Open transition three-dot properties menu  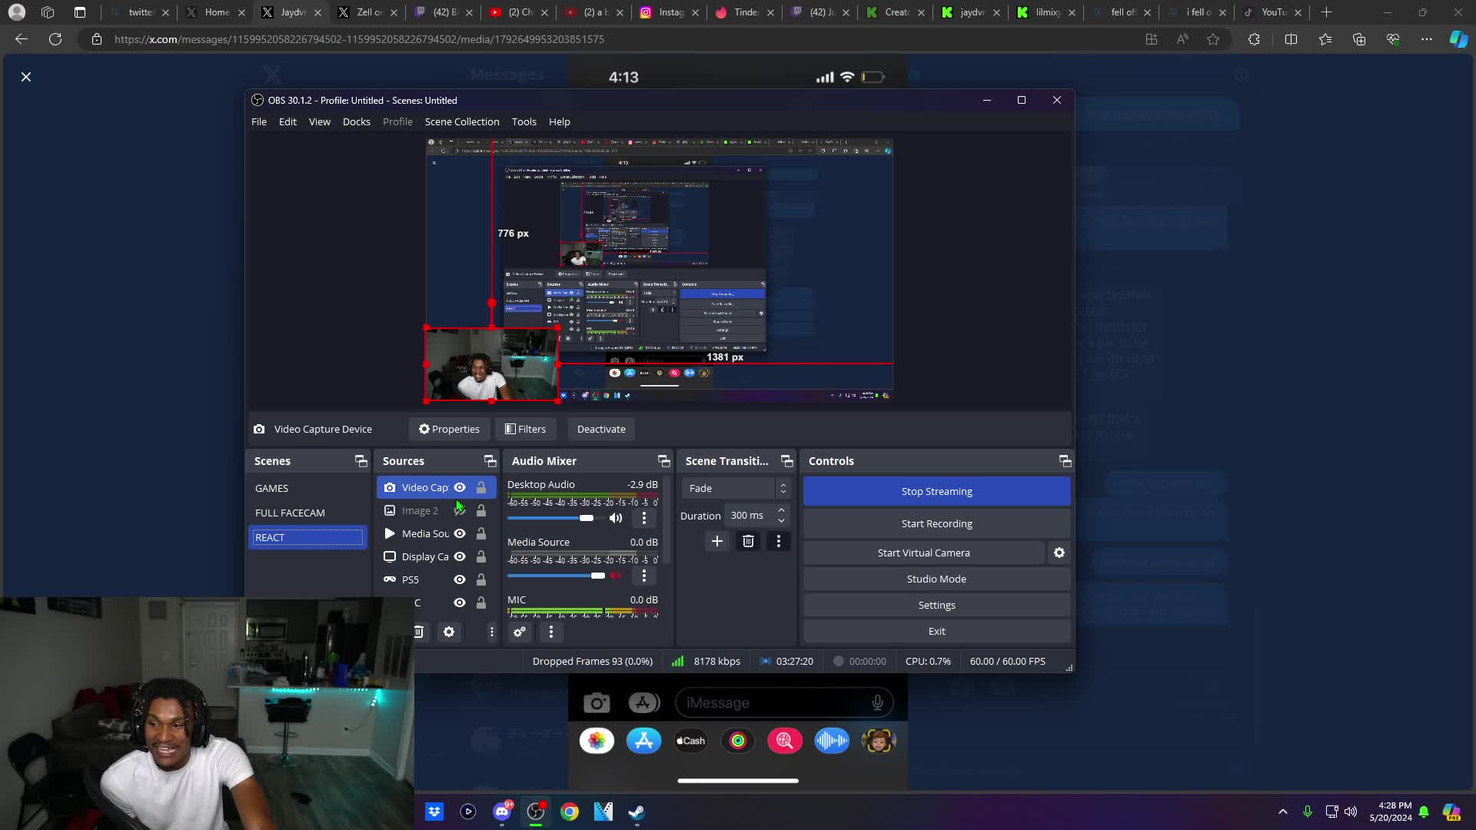pos(778,541)
